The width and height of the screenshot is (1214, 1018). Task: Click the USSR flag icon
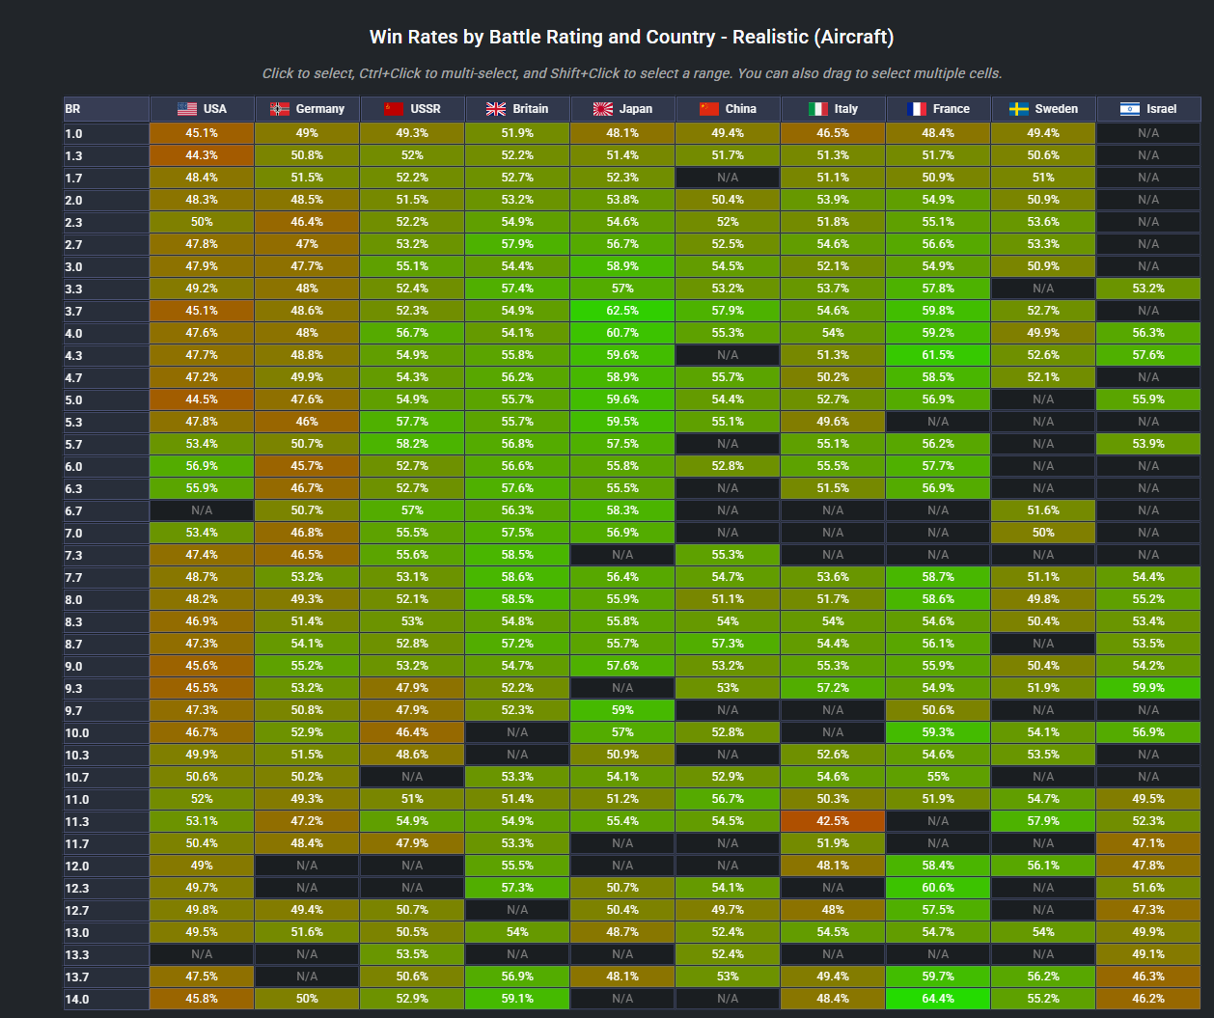[x=394, y=109]
